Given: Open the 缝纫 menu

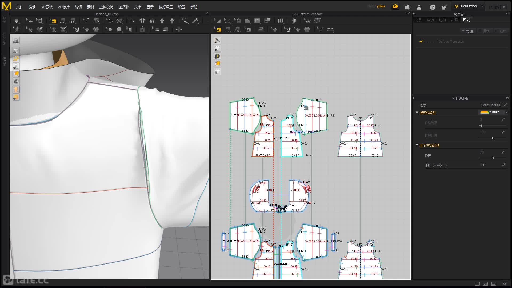Looking at the screenshot, I should pos(78,7).
